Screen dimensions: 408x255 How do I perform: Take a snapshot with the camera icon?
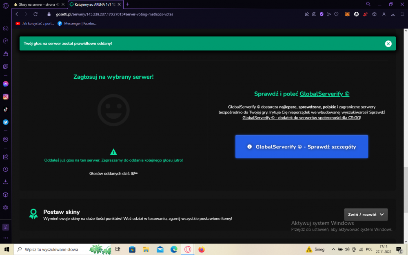314,14
